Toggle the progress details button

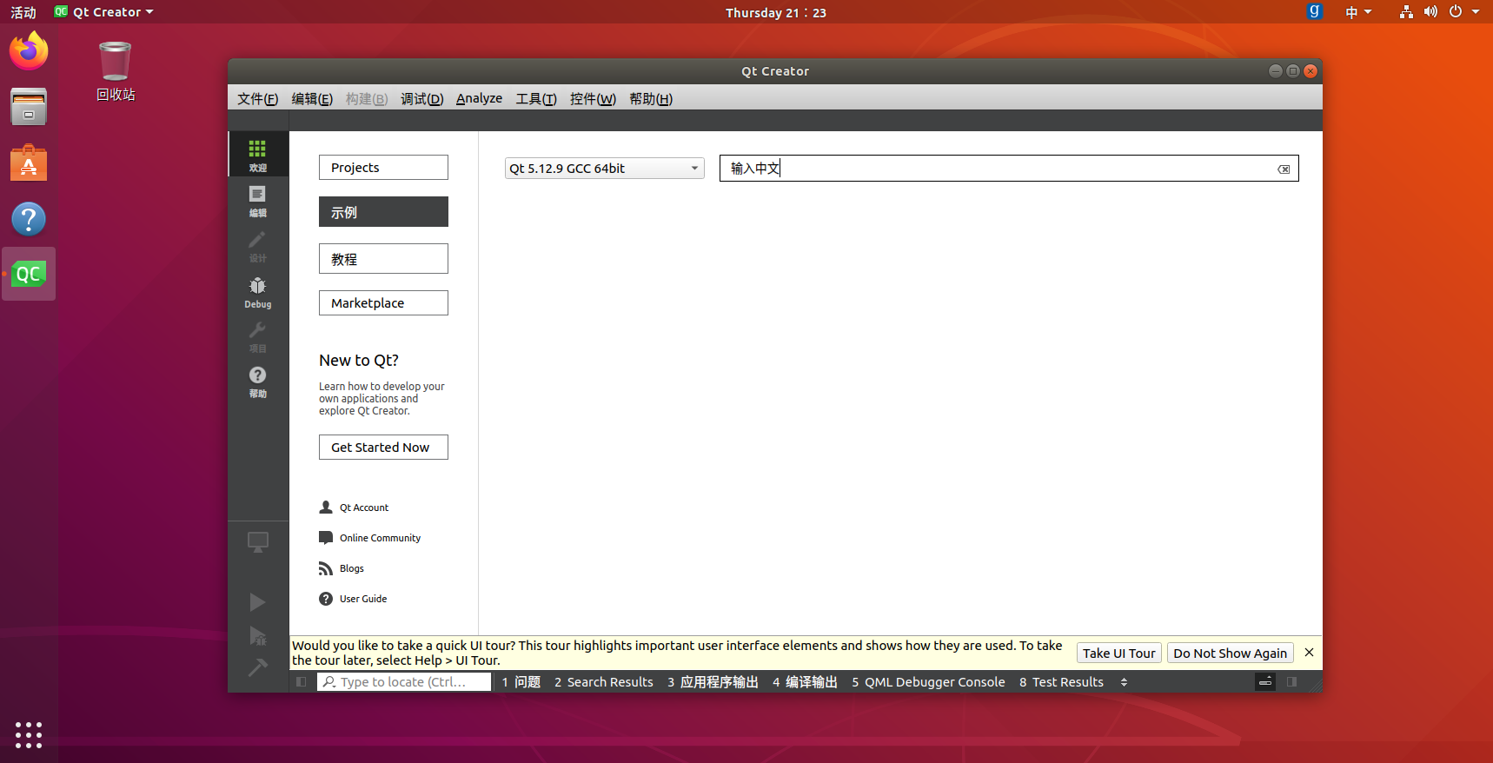pyautogui.click(x=1265, y=682)
